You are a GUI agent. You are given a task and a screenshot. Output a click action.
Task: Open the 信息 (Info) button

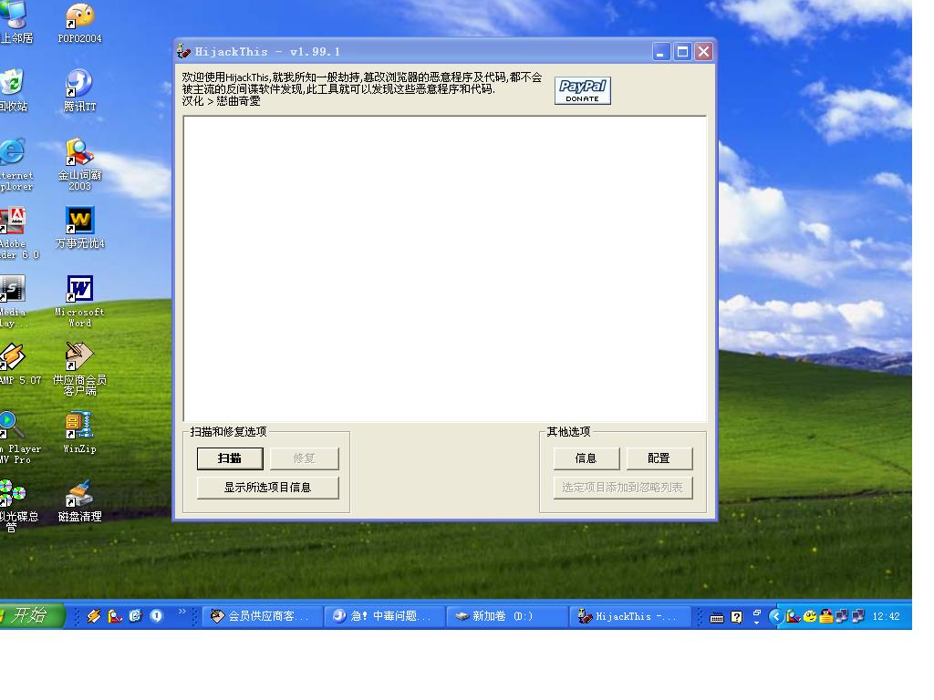pyautogui.click(x=586, y=458)
